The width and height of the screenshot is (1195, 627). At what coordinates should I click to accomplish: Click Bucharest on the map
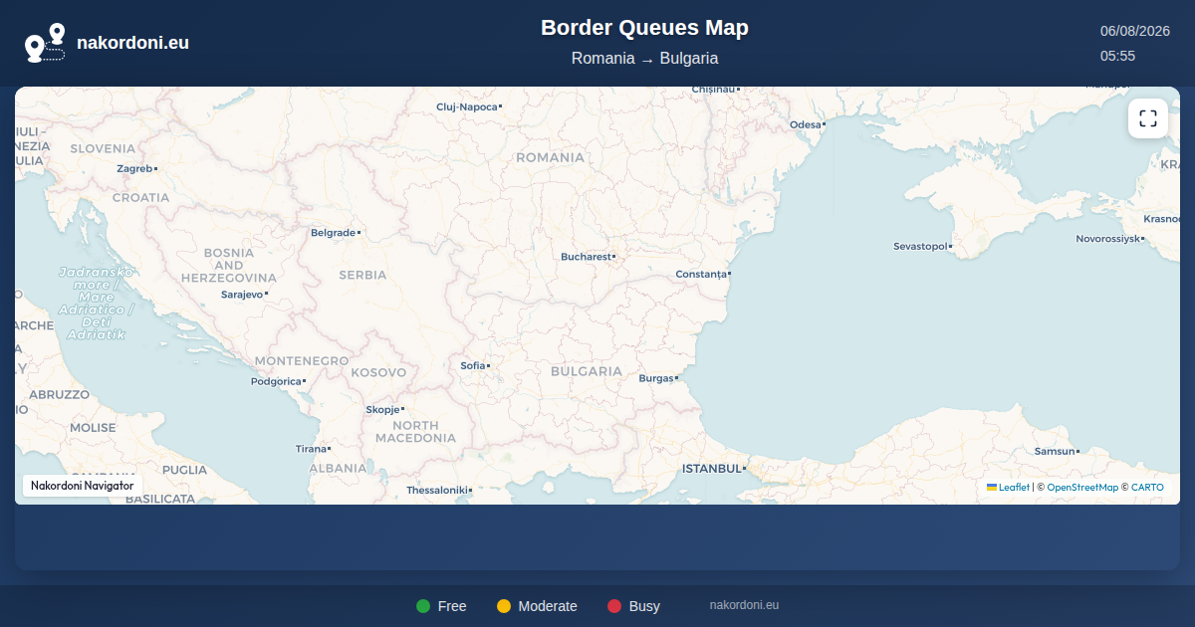[586, 257]
